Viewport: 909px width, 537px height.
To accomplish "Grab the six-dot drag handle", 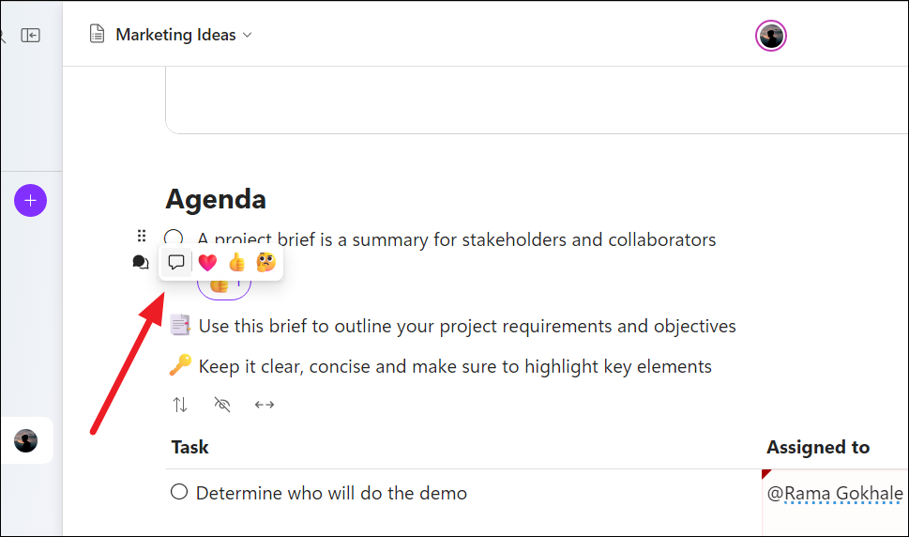I will [x=142, y=237].
